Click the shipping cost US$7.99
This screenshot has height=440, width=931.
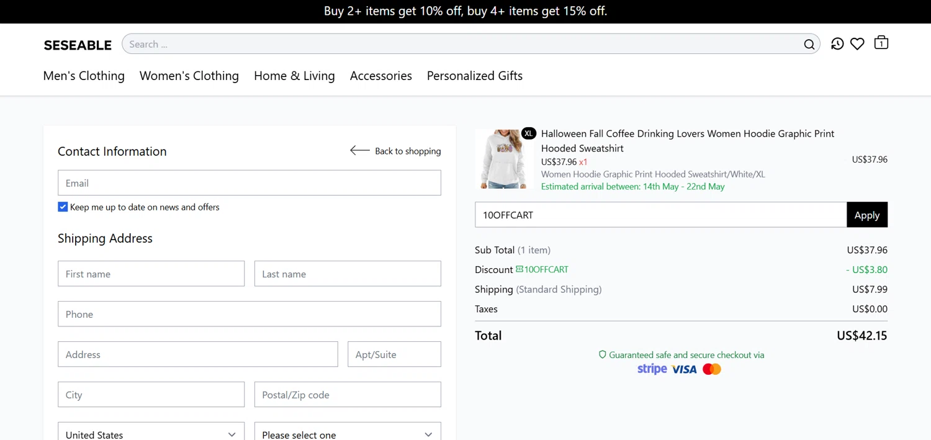click(870, 289)
